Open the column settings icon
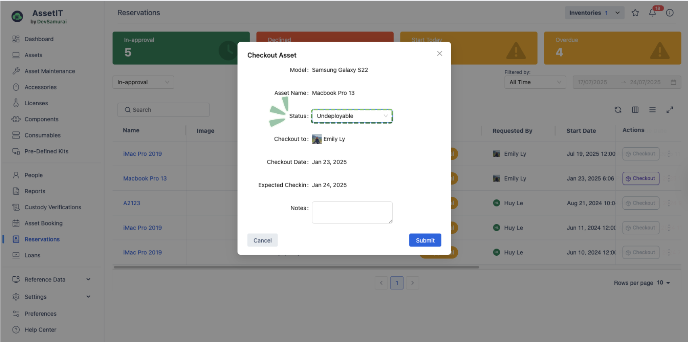Viewport: 688px width, 342px height. click(635, 110)
